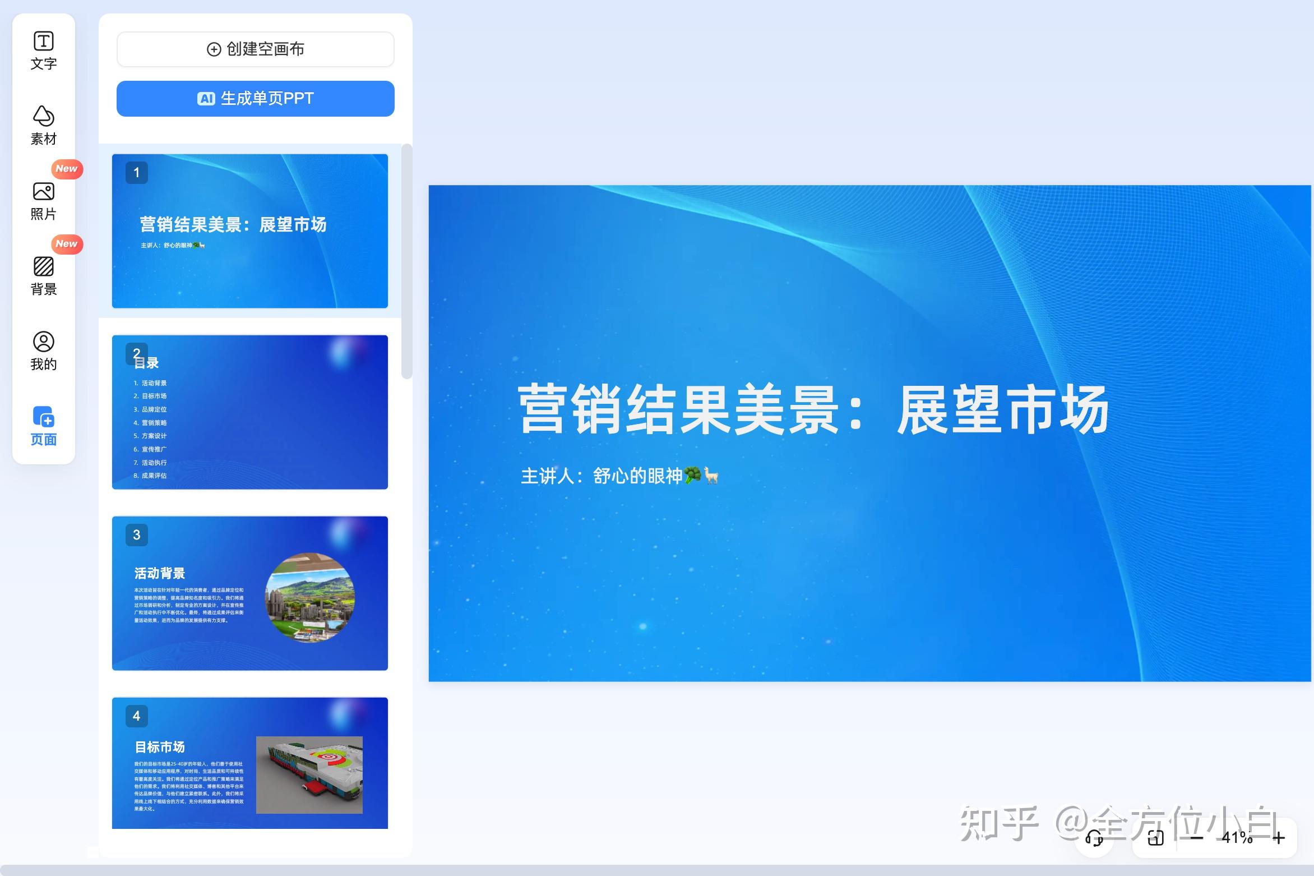Click the AI 生成单页PPT button
Screen dimensions: 1314x876
(x=256, y=99)
